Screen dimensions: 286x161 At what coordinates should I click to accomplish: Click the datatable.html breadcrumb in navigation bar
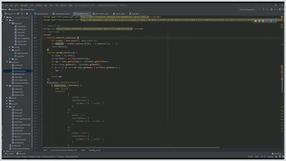point(28,9)
